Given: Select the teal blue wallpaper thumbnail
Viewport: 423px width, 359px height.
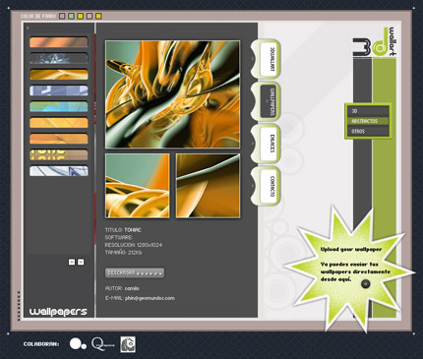Looking at the screenshot, I should tap(59, 107).
